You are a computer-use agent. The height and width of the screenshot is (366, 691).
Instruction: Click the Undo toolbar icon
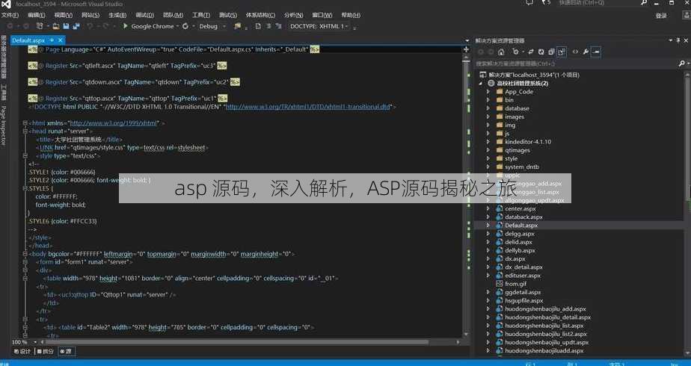90,26
